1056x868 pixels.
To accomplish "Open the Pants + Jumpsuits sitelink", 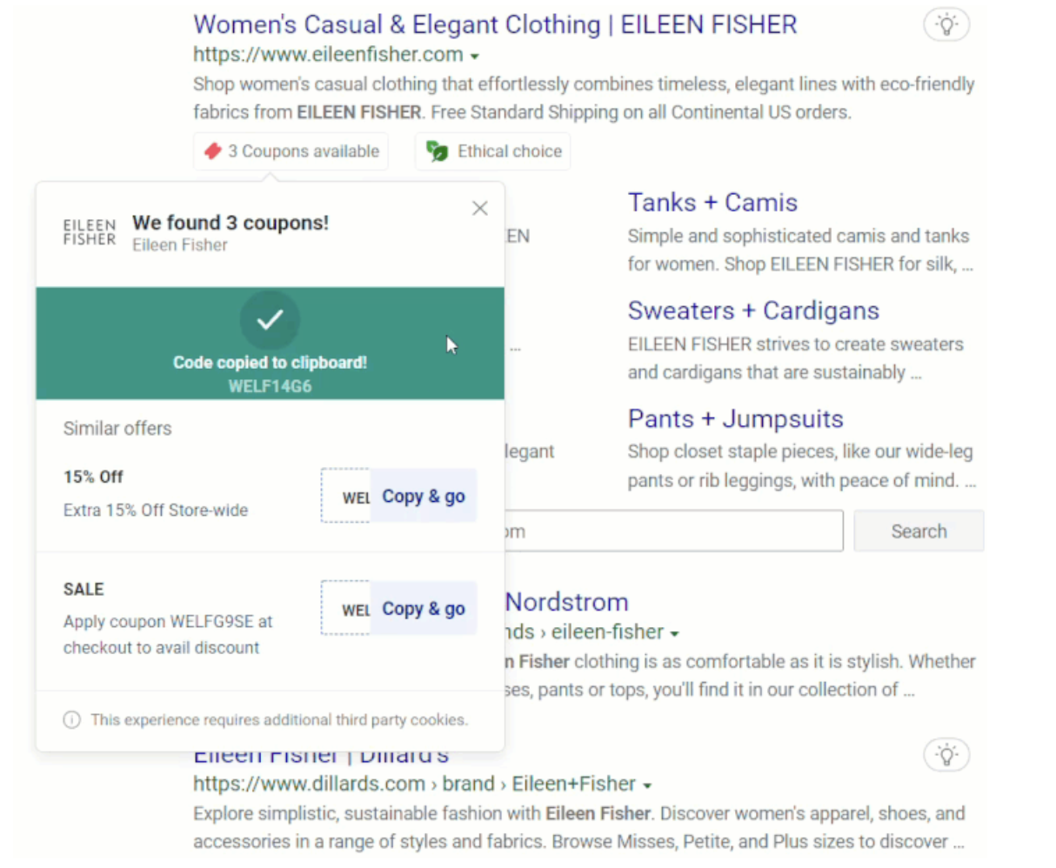I will point(735,419).
